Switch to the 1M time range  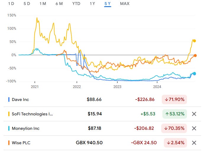click(x=43, y=4)
